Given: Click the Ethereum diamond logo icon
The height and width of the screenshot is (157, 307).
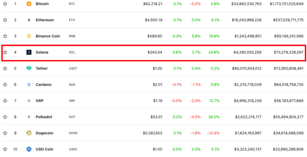Looking at the screenshot, I should coord(29,20).
